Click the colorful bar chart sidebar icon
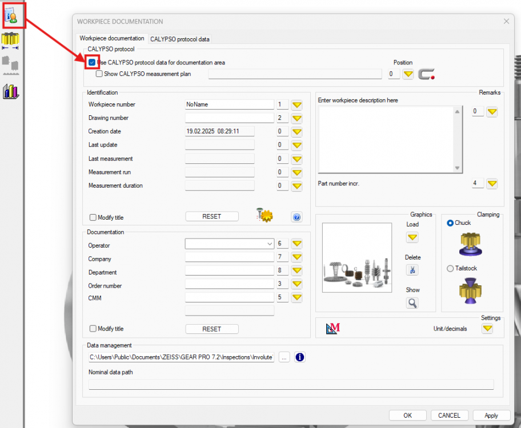 click(x=11, y=91)
